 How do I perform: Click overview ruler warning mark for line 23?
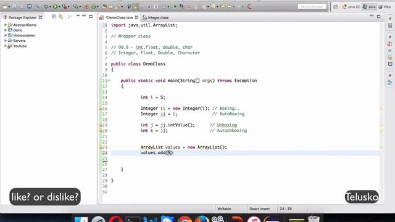point(381,147)
